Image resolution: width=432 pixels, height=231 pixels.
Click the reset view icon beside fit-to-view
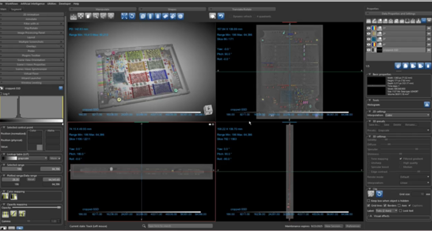click(132, 16)
